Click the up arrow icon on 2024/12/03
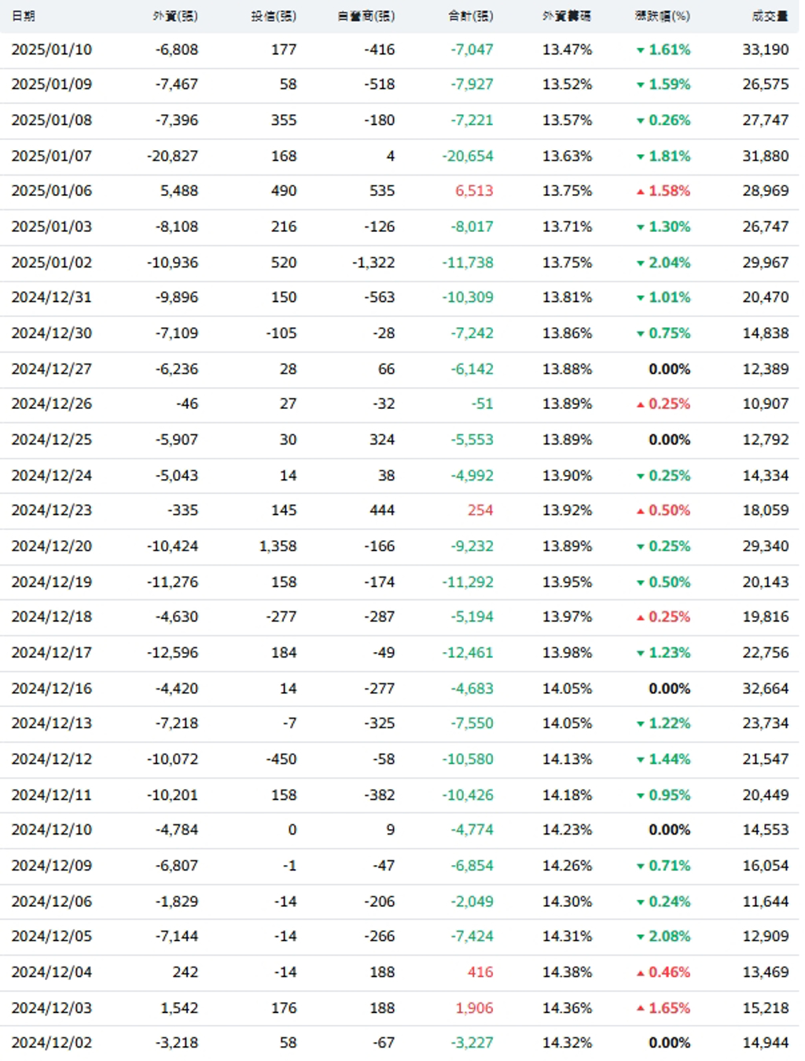805x1061 pixels. 641,1008
